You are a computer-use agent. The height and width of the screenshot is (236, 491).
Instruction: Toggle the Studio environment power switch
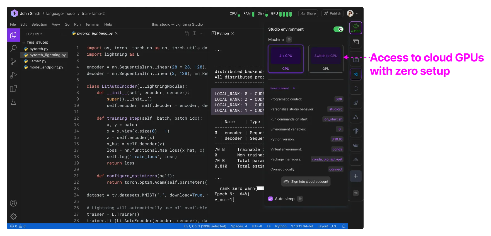click(x=338, y=29)
